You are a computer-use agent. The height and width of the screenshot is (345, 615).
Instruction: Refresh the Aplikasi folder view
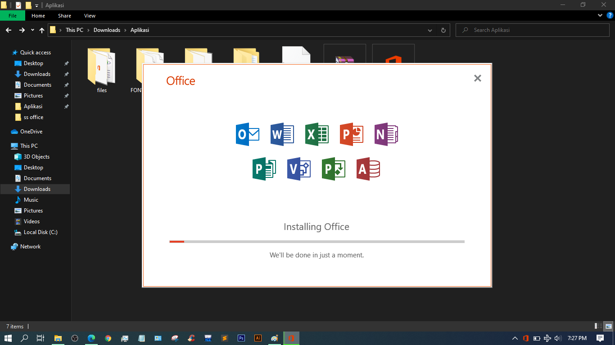click(443, 30)
